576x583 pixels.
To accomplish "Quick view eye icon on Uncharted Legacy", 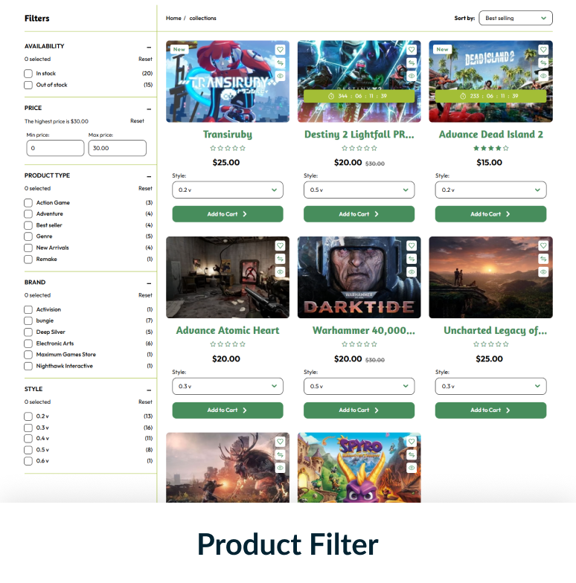I will click(x=543, y=272).
